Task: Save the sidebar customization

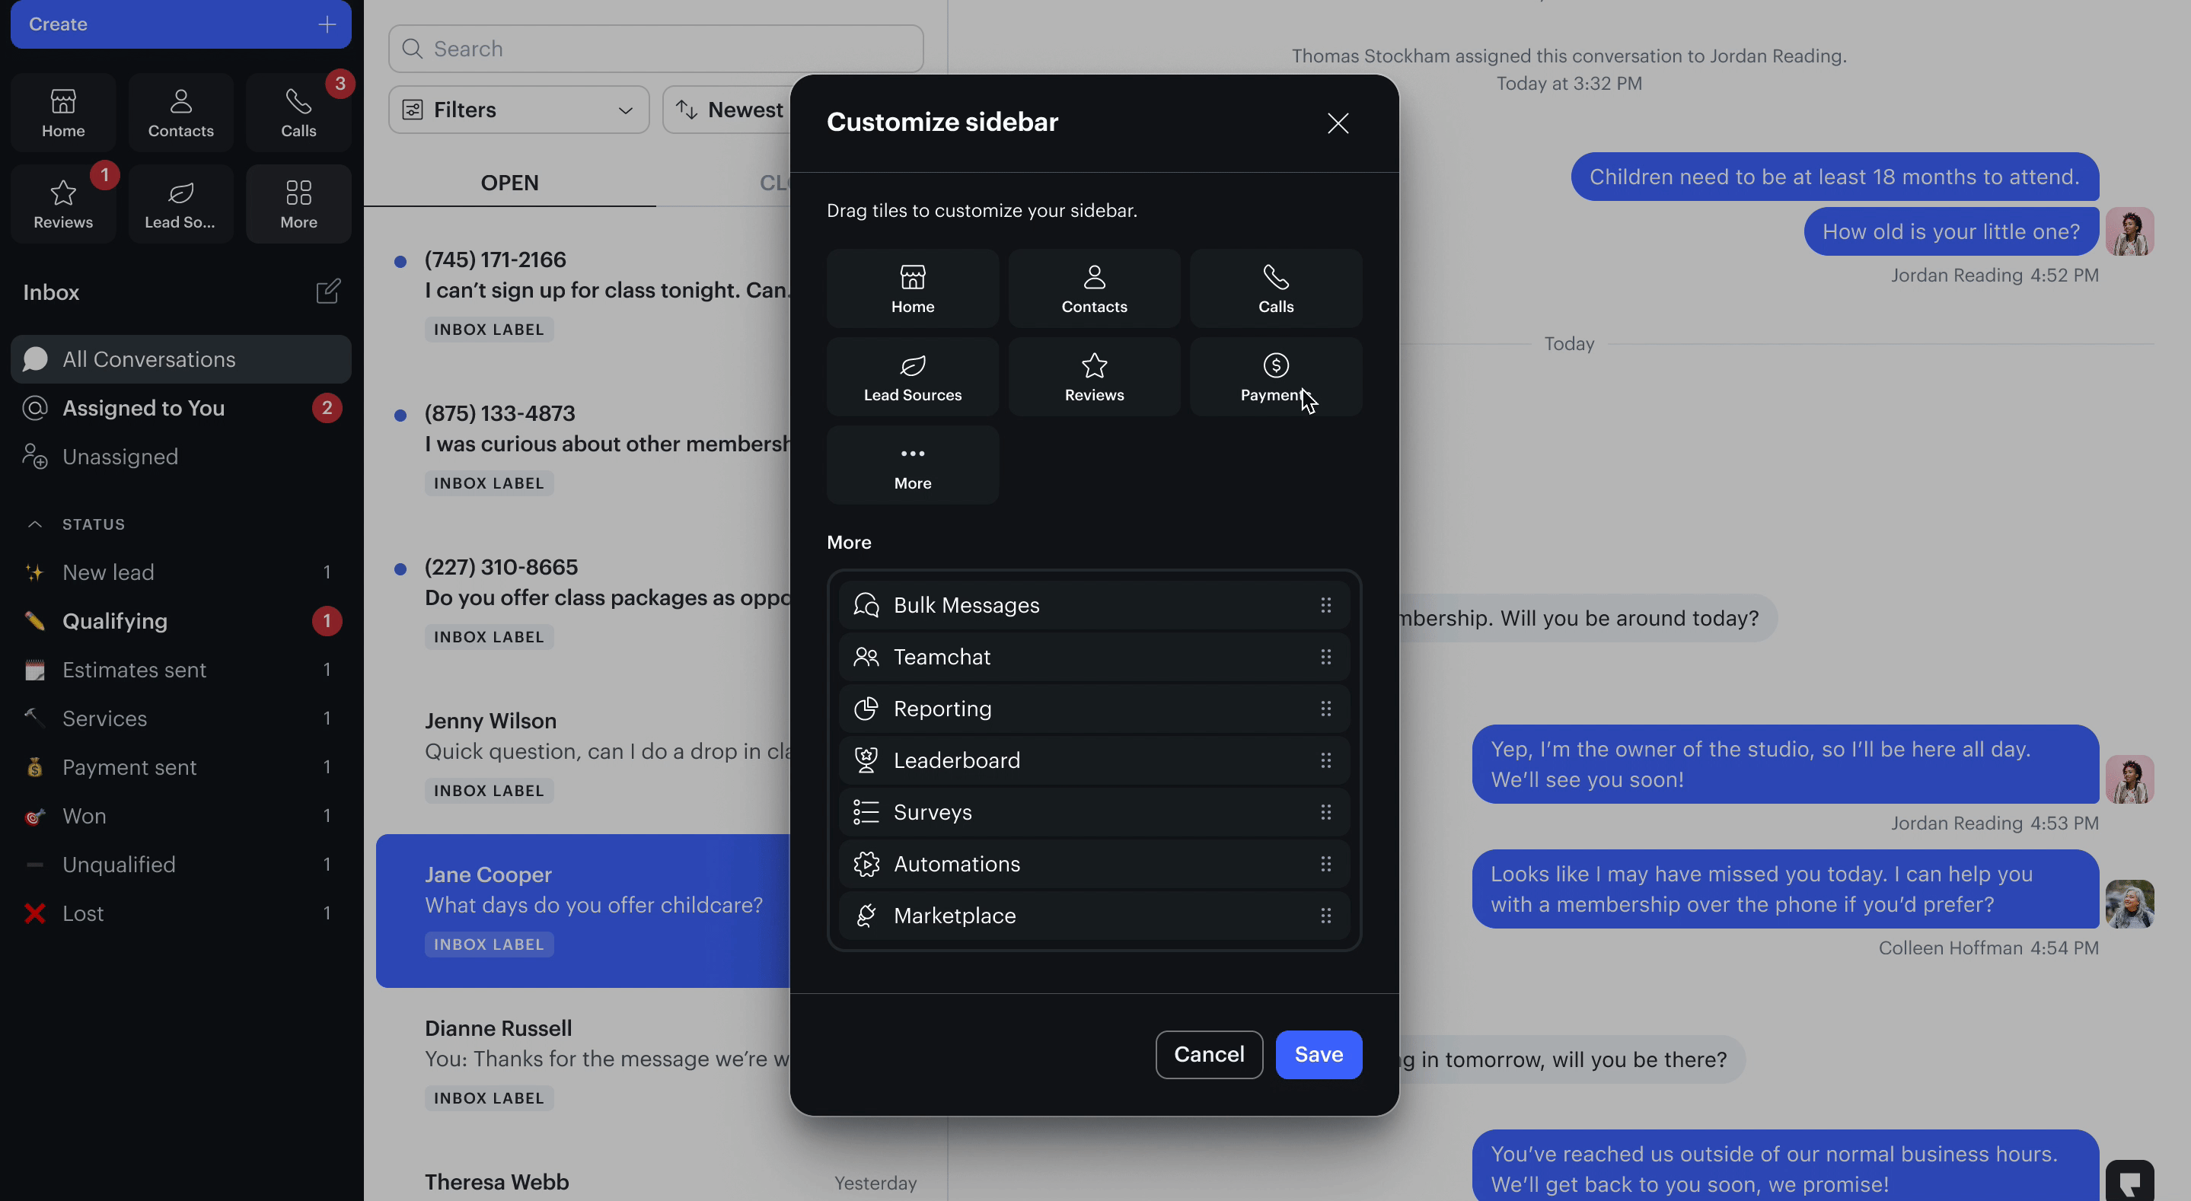Action: pyautogui.click(x=1318, y=1054)
